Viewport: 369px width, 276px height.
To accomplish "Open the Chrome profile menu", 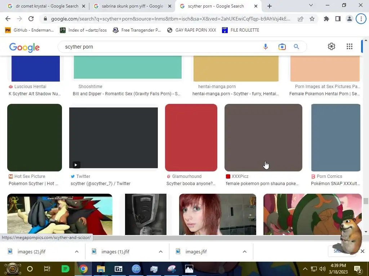I will point(350,19).
